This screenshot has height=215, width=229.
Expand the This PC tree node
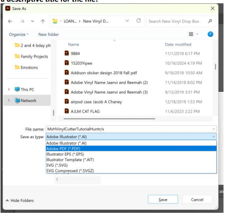pyautogui.click(x=9, y=90)
